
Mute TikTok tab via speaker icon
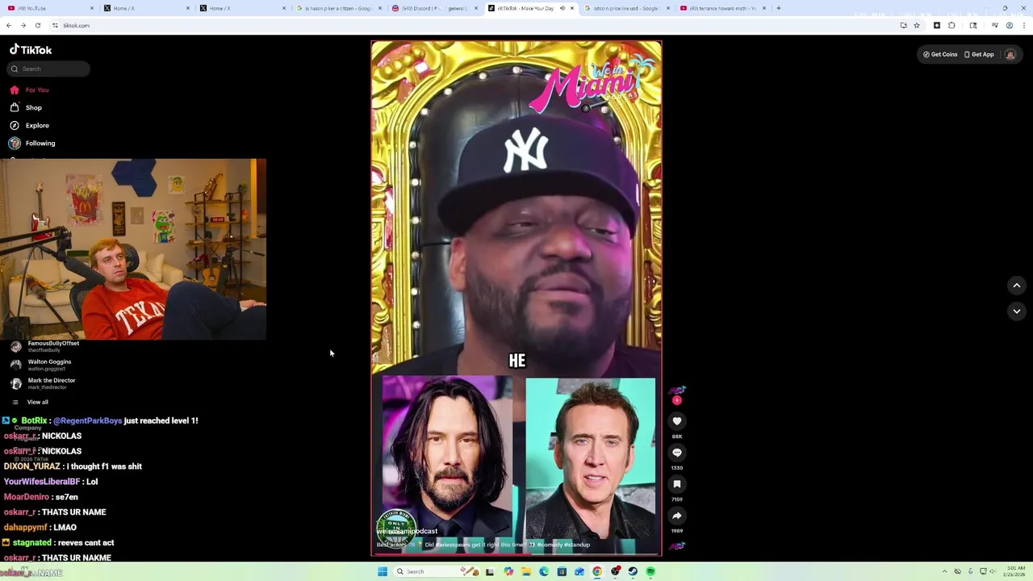pos(562,8)
